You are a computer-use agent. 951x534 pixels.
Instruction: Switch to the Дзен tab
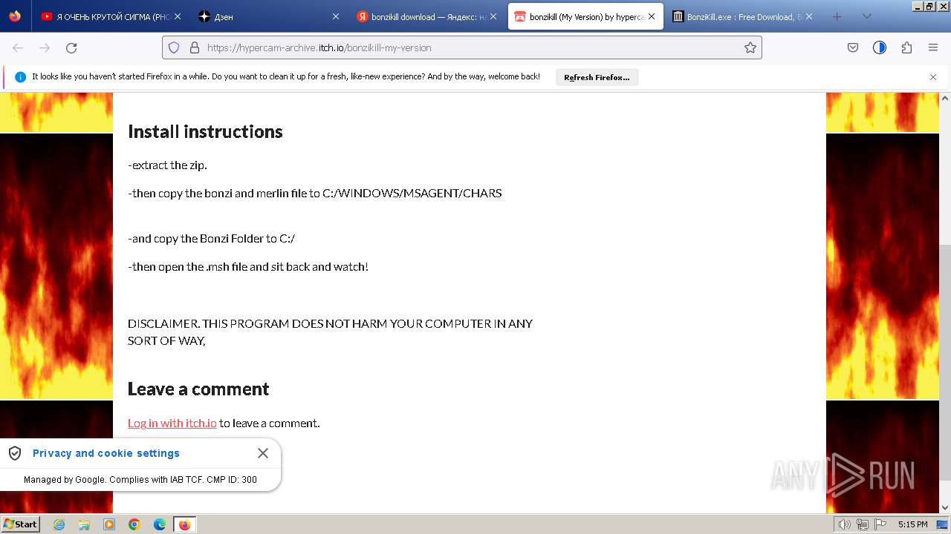(268, 16)
